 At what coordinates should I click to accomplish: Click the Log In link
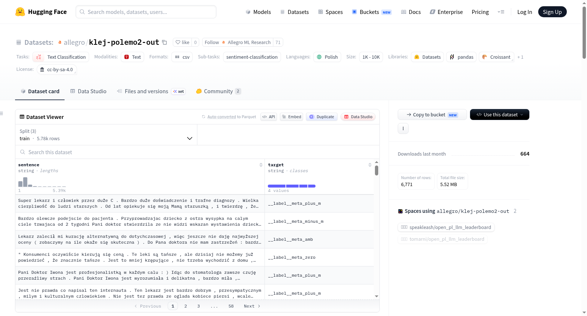[x=525, y=12]
